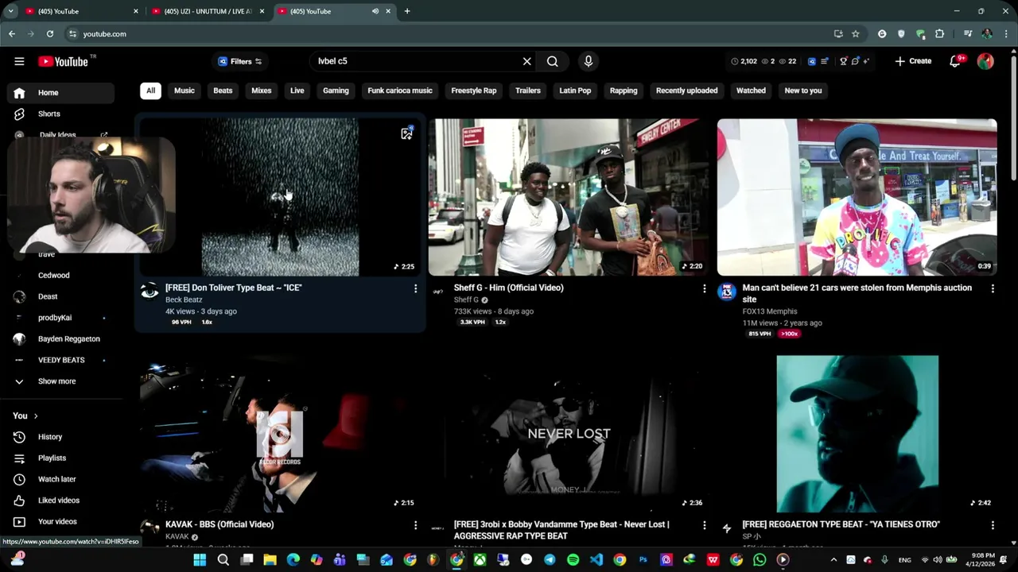Select the Beats filter chip
Viewport: 1018px width, 572px height.
click(x=223, y=91)
